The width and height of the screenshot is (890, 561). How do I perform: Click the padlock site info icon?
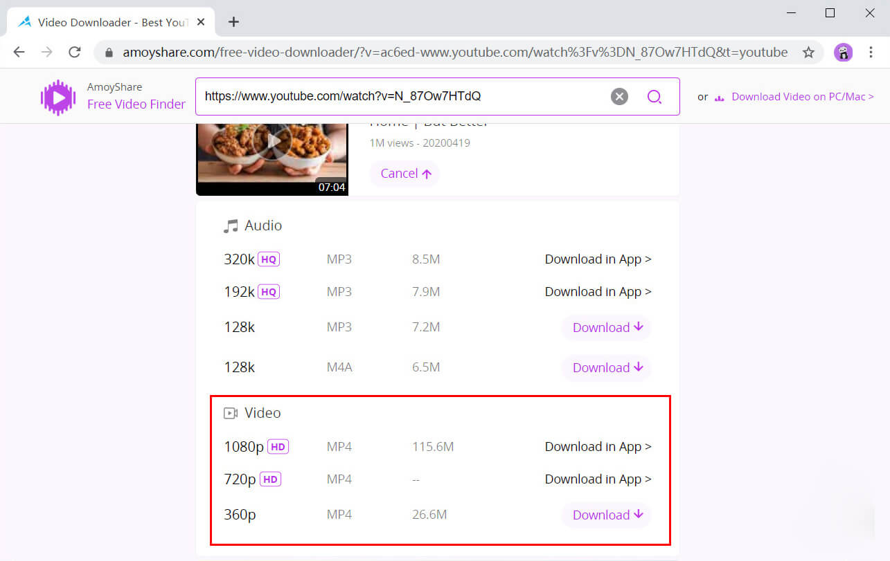(108, 53)
